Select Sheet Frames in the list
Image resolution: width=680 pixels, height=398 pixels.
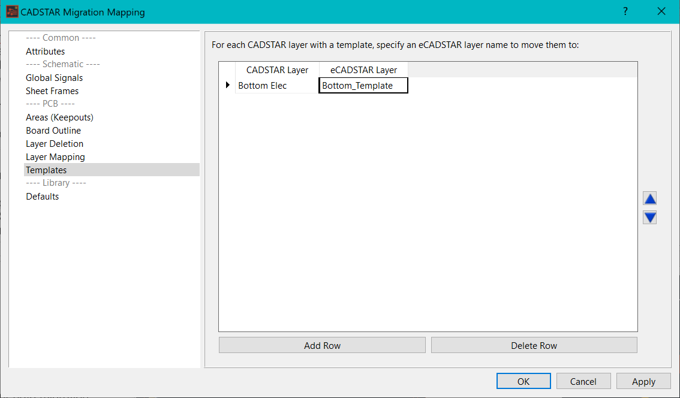(x=52, y=91)
